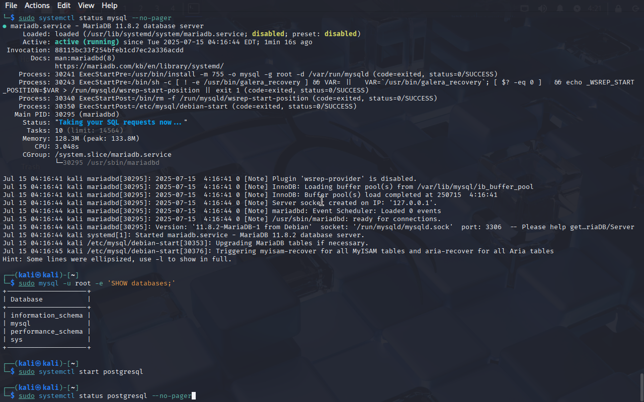Click the 'sudo systemctl status mysql --no-pager' command
644x402 pixels.
pyautogui.click(x=95, y=18)
